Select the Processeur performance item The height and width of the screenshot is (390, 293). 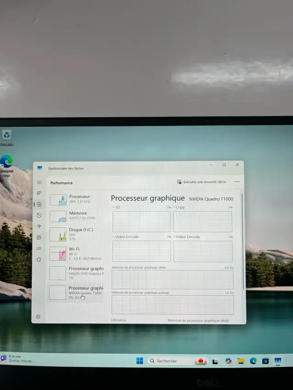[x=76, y=200]
